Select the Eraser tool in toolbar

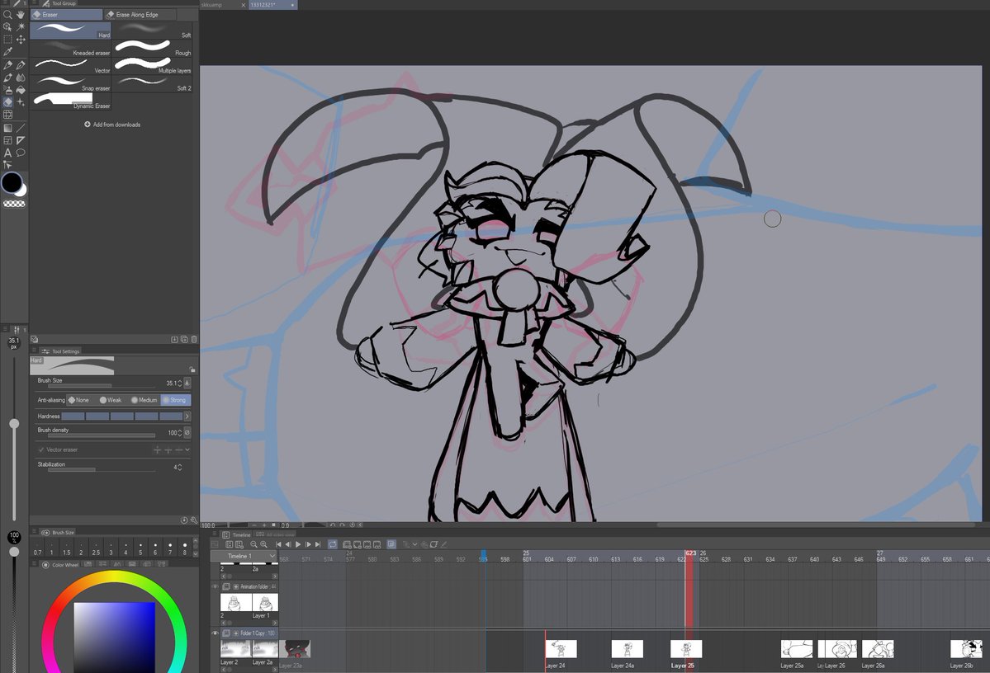pyautogui.click(x=7, y=102)
